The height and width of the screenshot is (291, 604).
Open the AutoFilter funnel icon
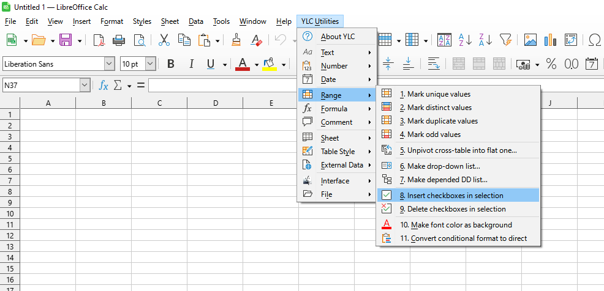pyautogui.click(x=505, y=40)
